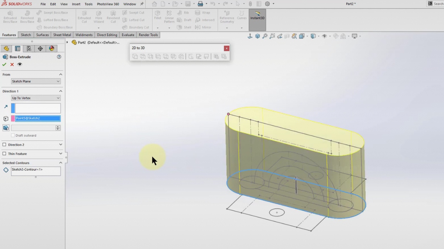This screenshot has width=444, height=249.
Task: Open DimXpertManager crosshair tab
Action: click(x=40, y=48)
